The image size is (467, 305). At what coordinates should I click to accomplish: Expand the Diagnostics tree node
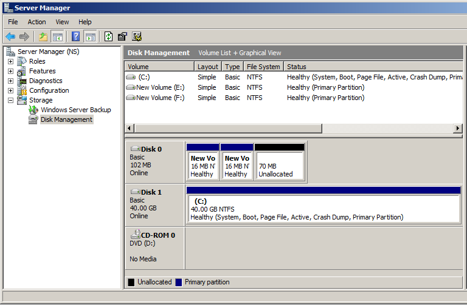click(x=10, y=81)
